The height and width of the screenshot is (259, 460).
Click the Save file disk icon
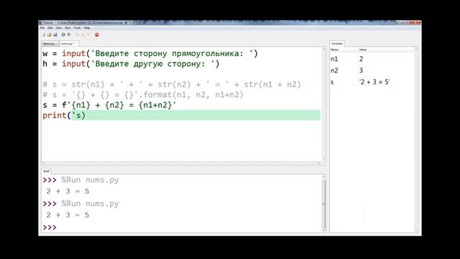tap(55, 35)
